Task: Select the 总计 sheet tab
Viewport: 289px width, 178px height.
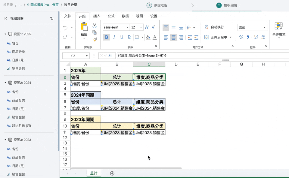Action: coord(94,173)
